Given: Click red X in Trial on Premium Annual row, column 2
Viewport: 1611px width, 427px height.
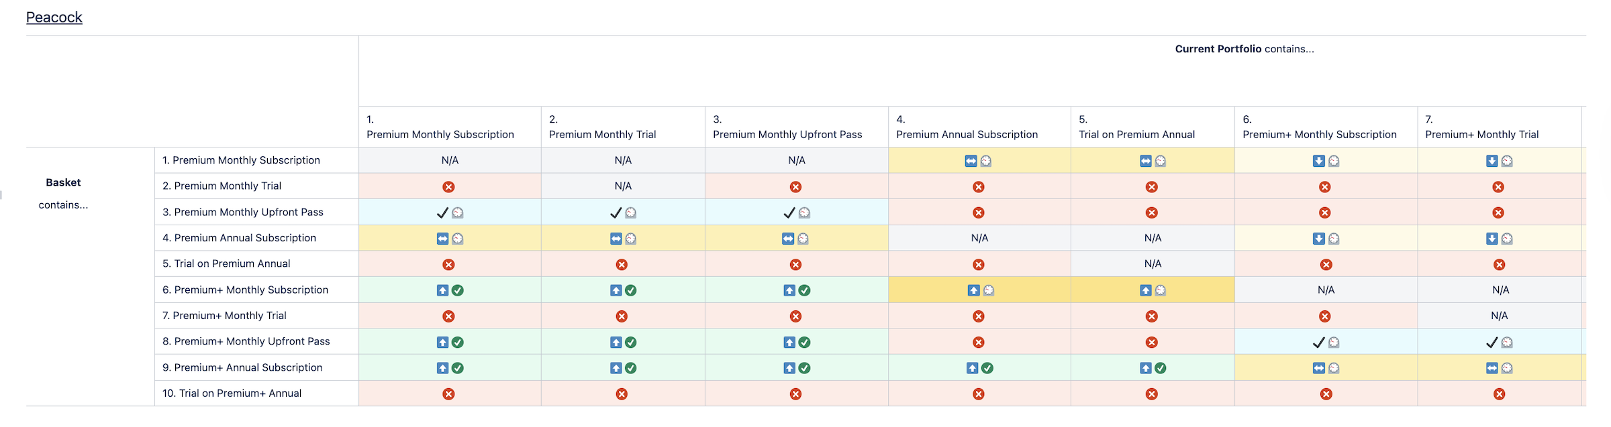Looking at the screenshot, I should click(622, 265).
